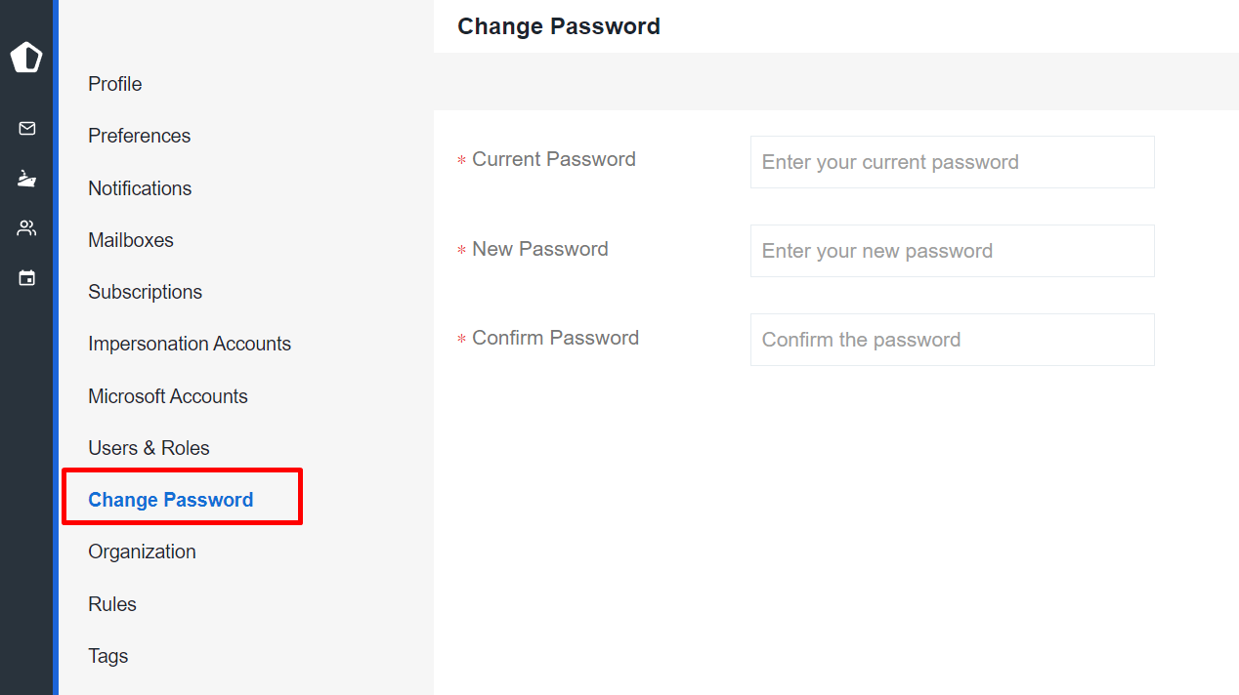Select Notifications in settings menu
The height and width of the screenshot is (695, 1239).
pyautogui.click(x=140, y=188)
